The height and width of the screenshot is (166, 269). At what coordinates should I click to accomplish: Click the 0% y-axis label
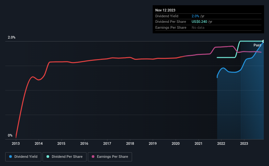[10, 135]
